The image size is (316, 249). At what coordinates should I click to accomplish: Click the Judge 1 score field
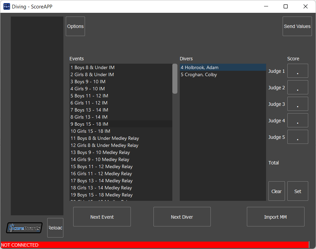tap(297, 71)
